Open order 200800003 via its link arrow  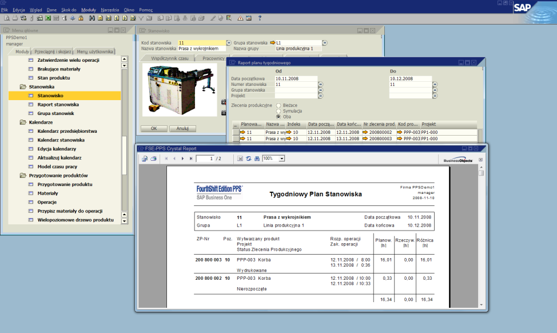365,138
